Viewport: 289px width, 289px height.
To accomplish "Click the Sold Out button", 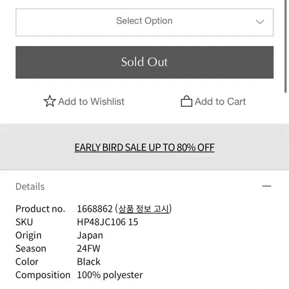I will click(144, 62).
